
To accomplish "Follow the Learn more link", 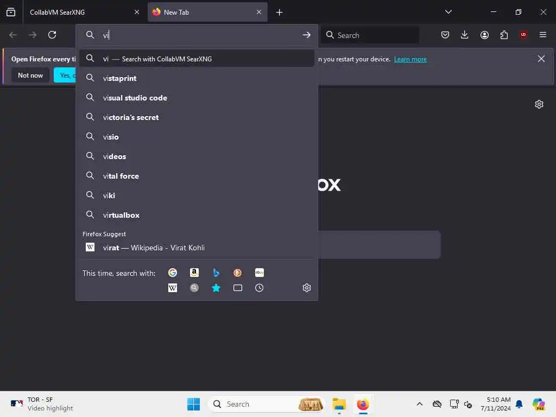I will [x=410, y=59].
